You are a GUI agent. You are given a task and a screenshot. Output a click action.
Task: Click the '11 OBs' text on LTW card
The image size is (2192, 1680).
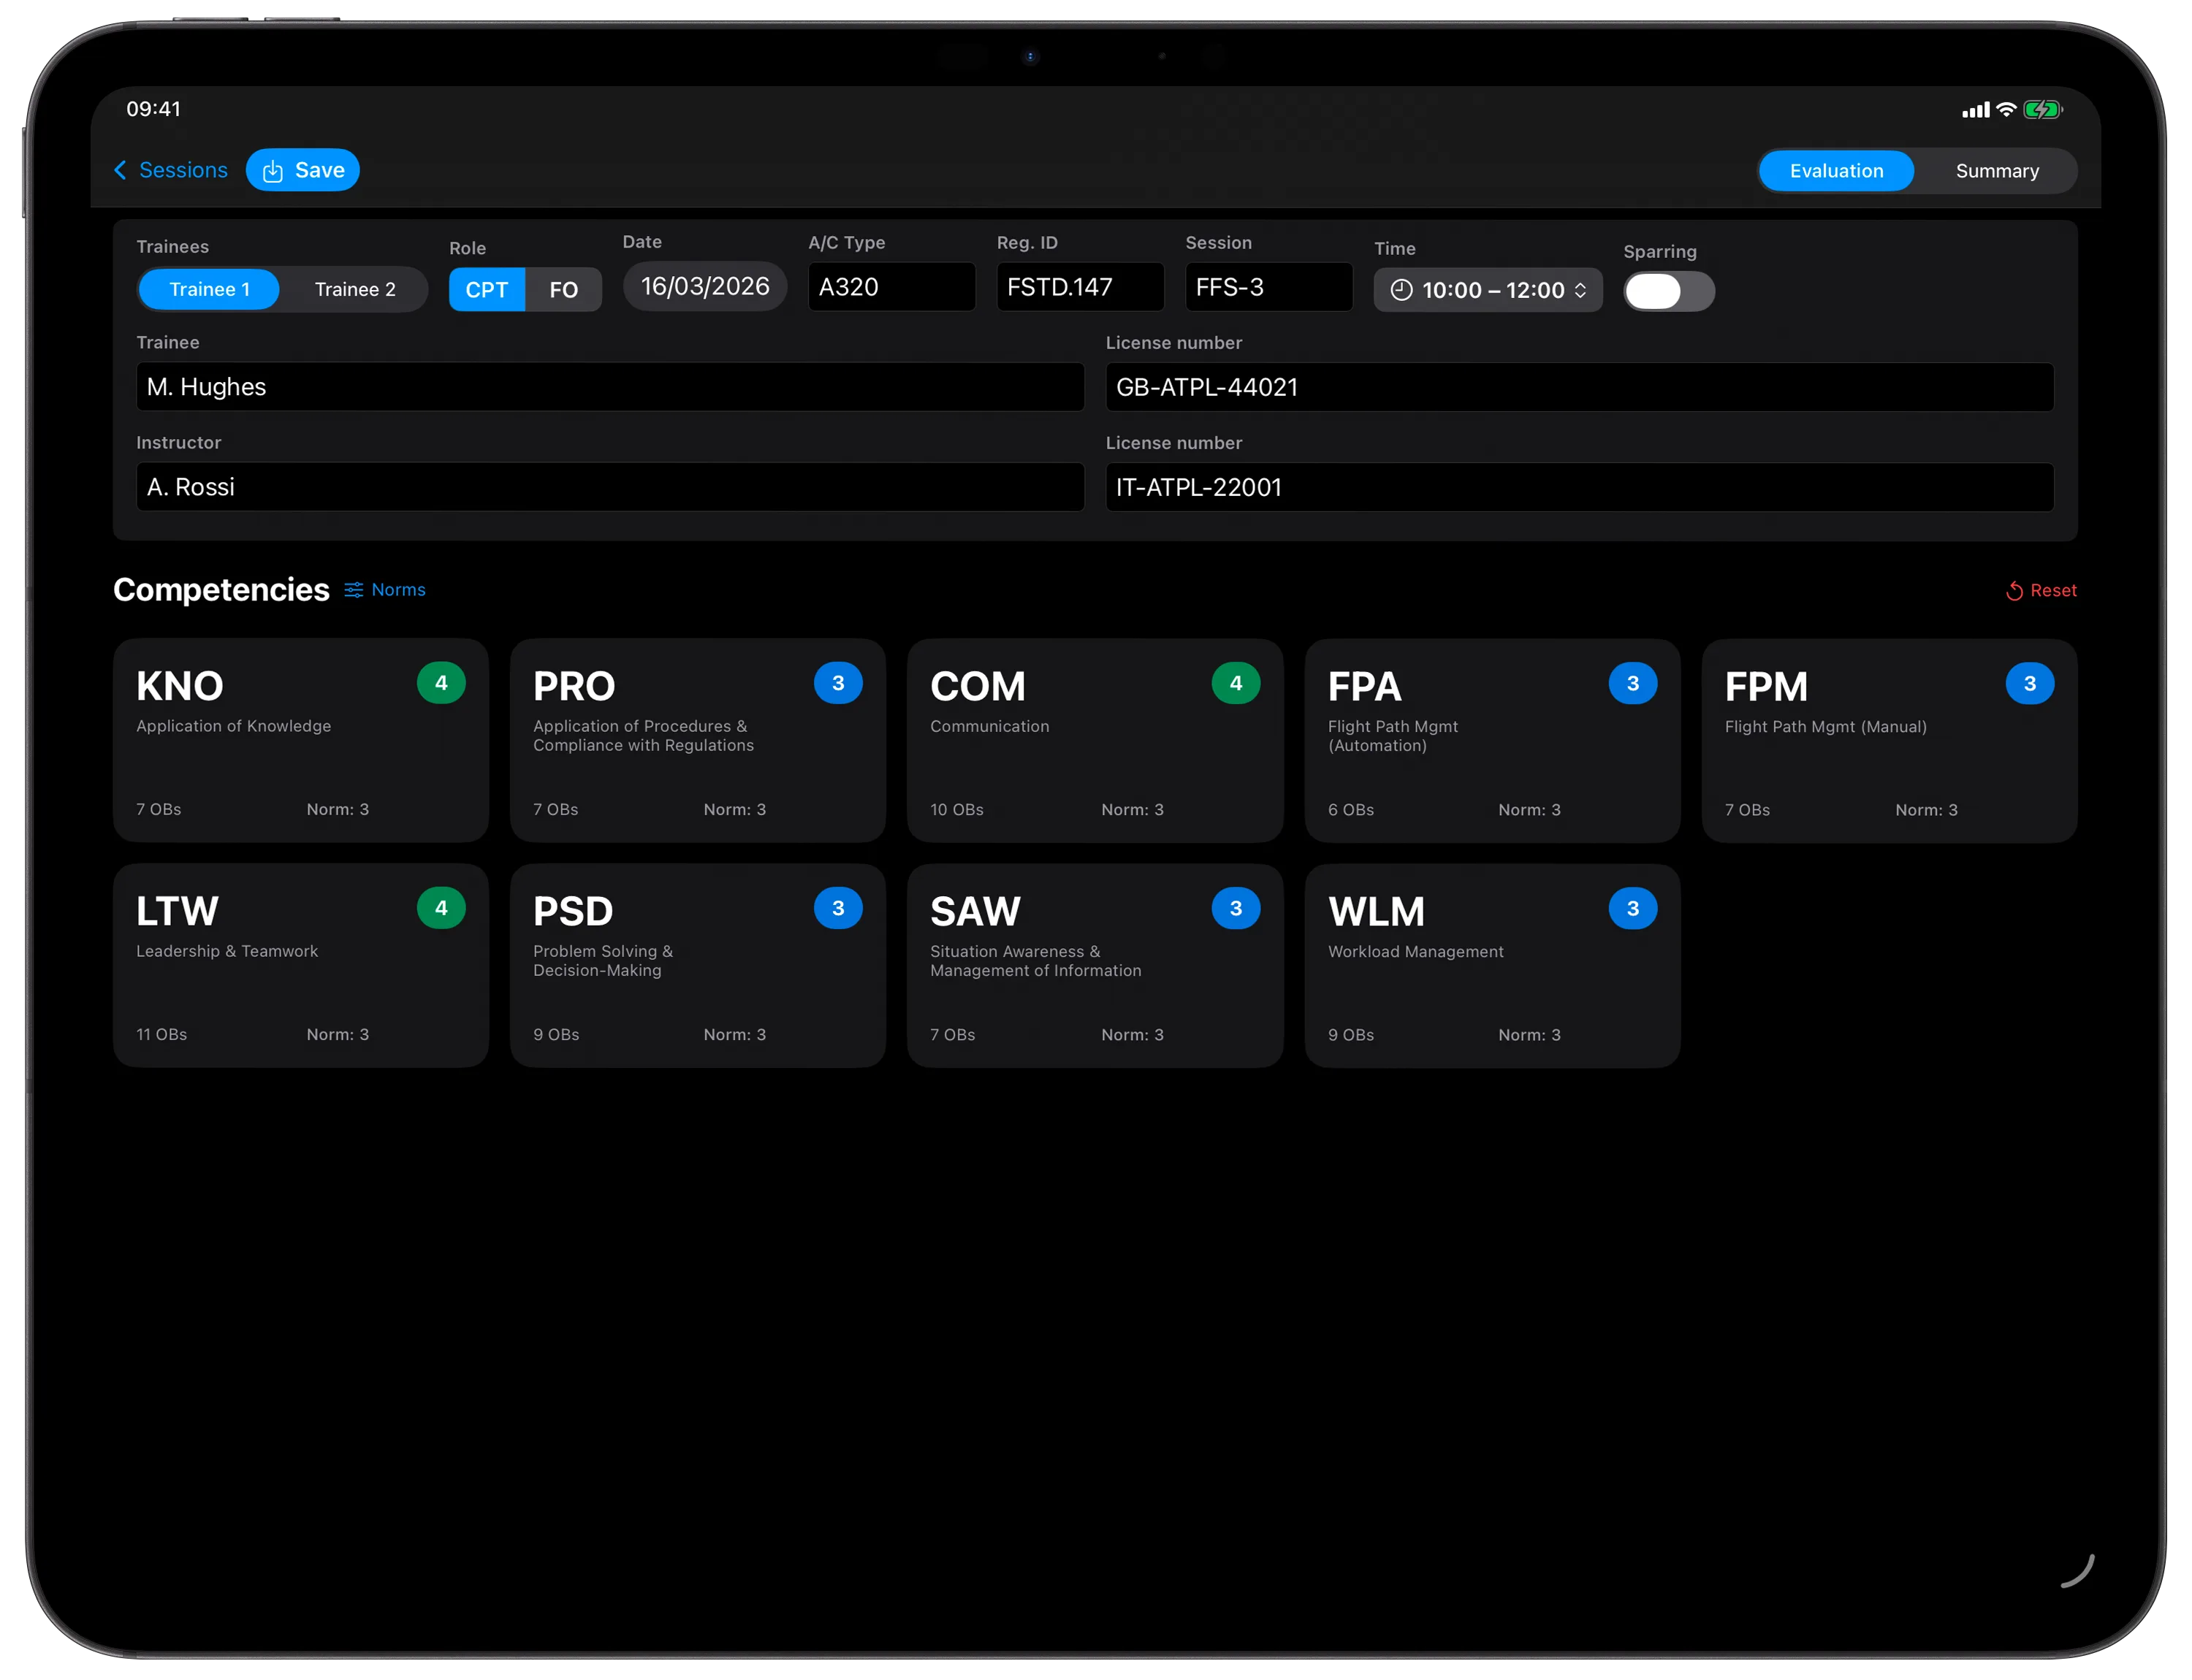[162, 1035]
